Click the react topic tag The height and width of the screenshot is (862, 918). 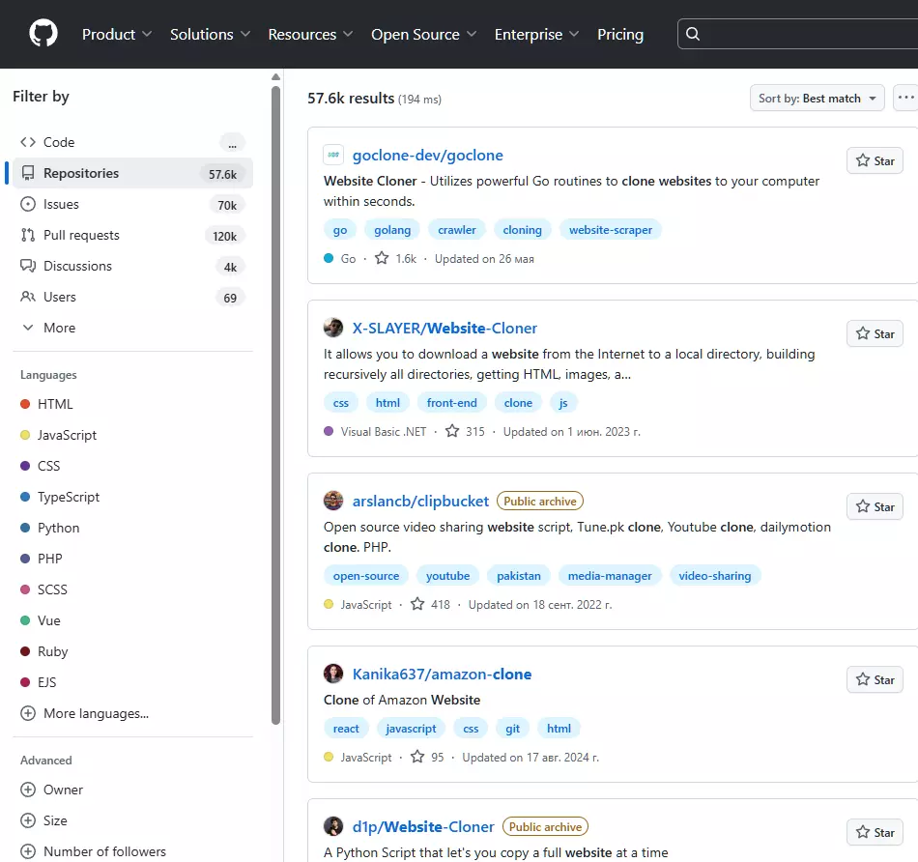346,729
